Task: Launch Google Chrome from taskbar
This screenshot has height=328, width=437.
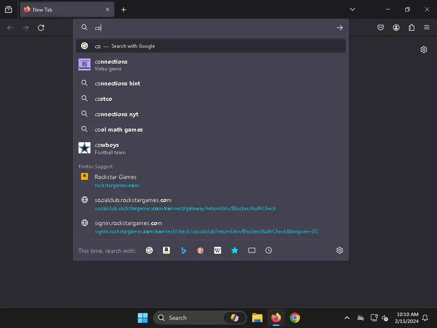Action: (295, 318)
